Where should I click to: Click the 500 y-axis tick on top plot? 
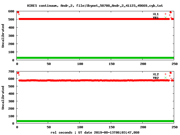point(11,19)
